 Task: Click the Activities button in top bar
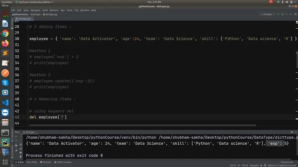(x=7, y=2)
